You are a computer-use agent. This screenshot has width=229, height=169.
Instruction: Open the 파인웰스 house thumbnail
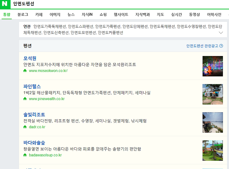tap(213, 94)
